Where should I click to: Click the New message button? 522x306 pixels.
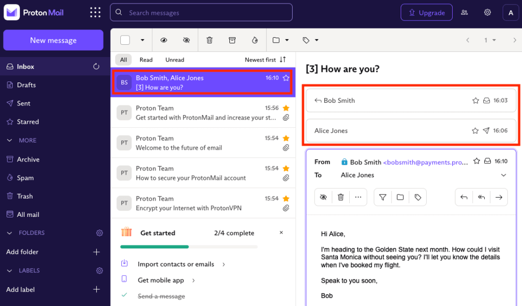pos(53,40)
